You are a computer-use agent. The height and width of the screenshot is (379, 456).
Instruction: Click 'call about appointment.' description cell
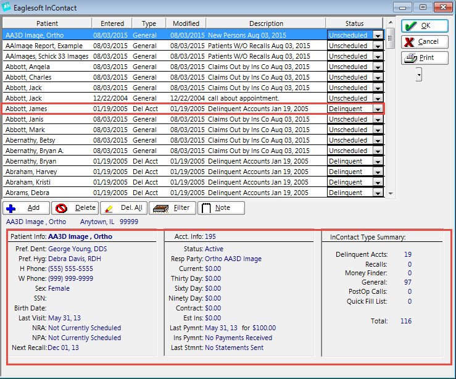click(x=243, y=98)
